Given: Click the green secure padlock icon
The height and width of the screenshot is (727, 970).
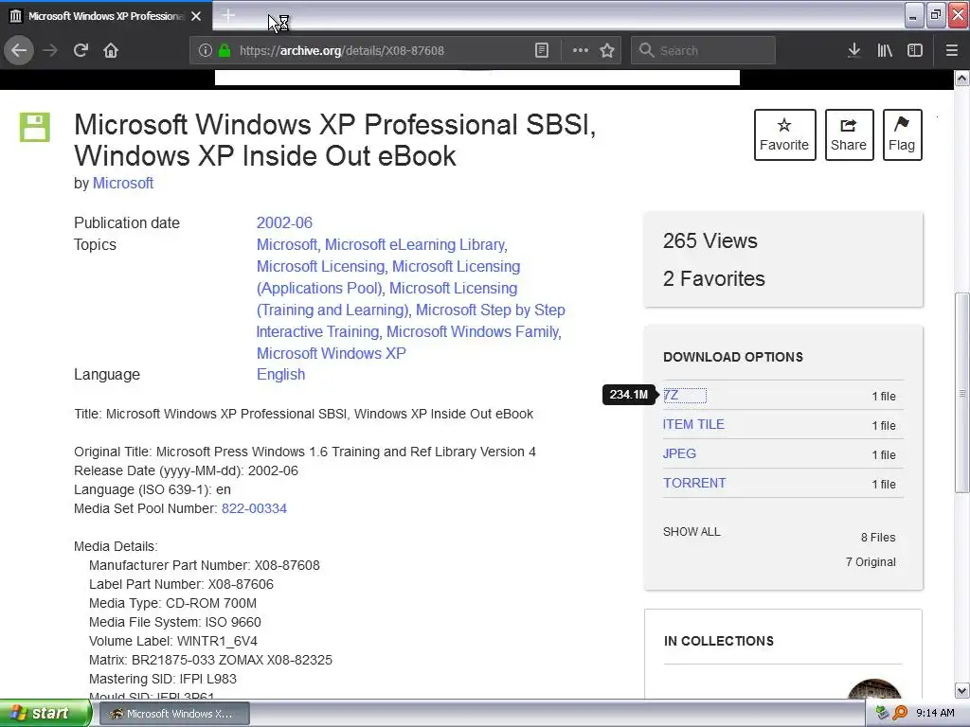Looking at the screenshot, I should 225,50.
